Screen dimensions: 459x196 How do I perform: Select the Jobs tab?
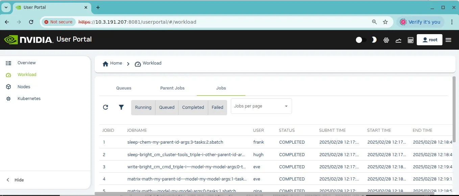click(221, 88)
